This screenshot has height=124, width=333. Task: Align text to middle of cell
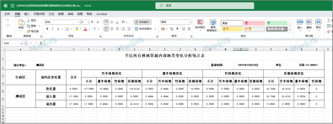[112, 22]
